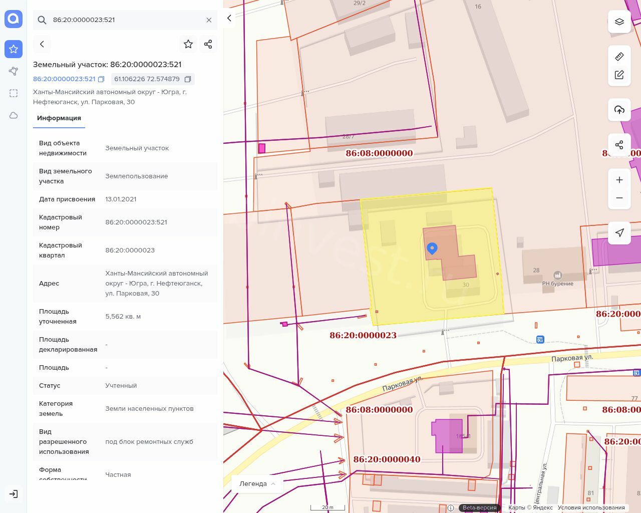Add parcel to favorites with star icon

point(188,44)
